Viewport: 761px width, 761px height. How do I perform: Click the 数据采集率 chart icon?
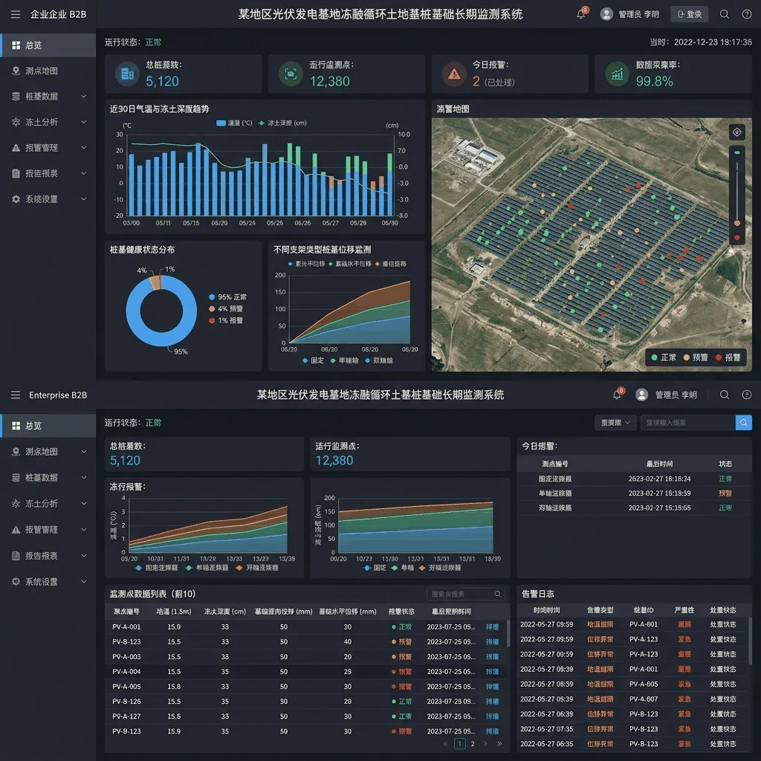click(x=618, y=74)
